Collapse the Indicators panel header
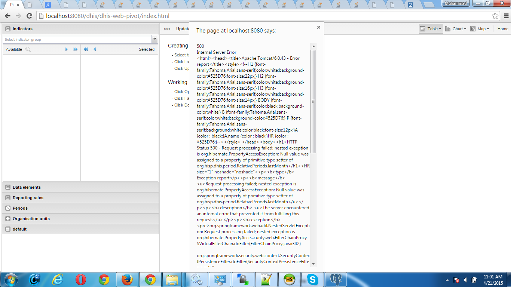The width and height of the screenshot is (511, 287). [x=80, y=29]
